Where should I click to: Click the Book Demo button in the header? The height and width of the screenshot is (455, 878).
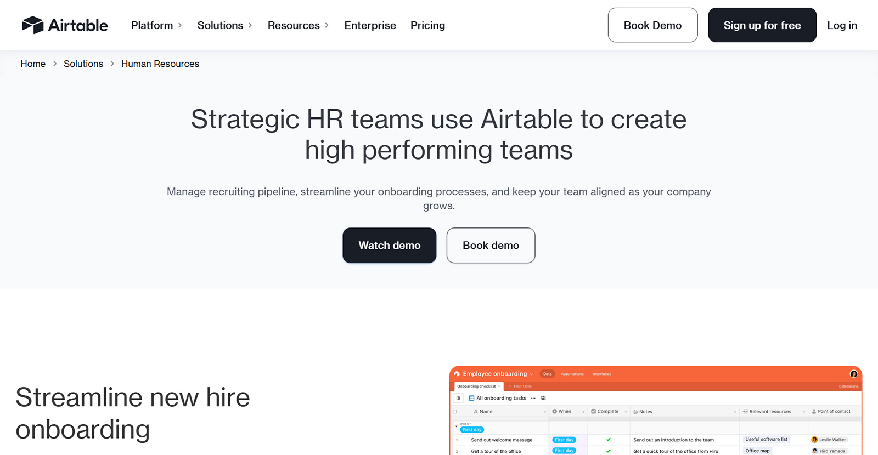652,25
